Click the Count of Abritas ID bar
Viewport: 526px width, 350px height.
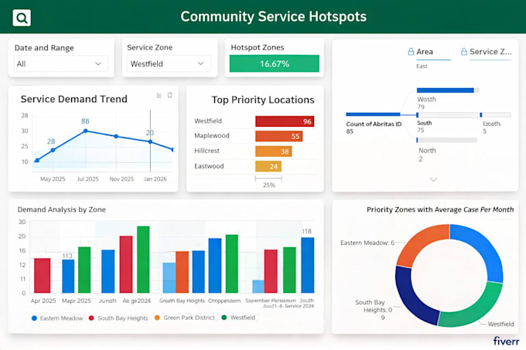[373, 114]
